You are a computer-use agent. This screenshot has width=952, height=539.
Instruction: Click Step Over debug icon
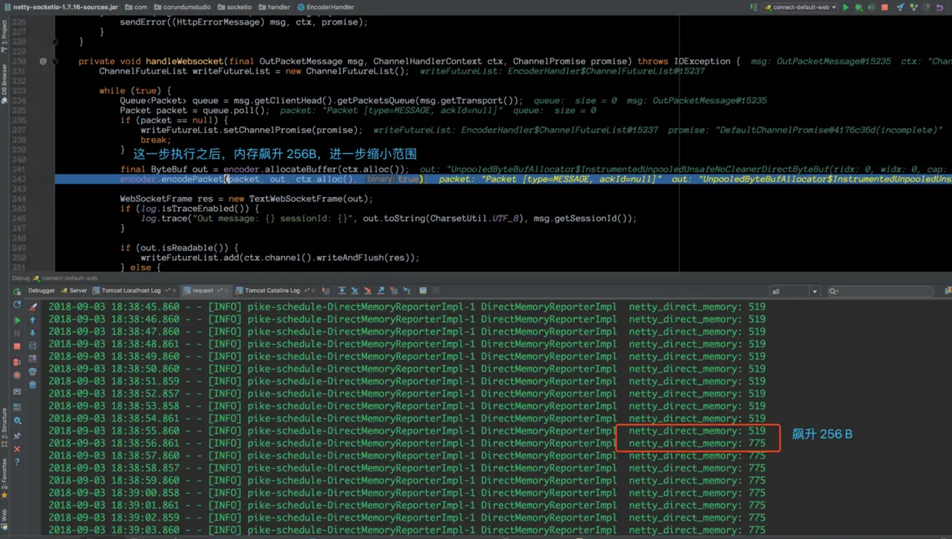(x=342, y=291)
